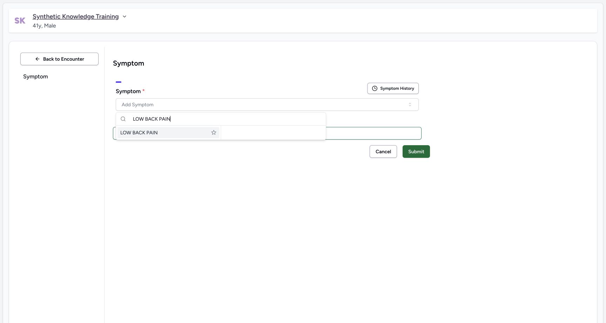The image size is (606, 323).
Task: Click the search magnifier icon
Action: coord(123,119)
